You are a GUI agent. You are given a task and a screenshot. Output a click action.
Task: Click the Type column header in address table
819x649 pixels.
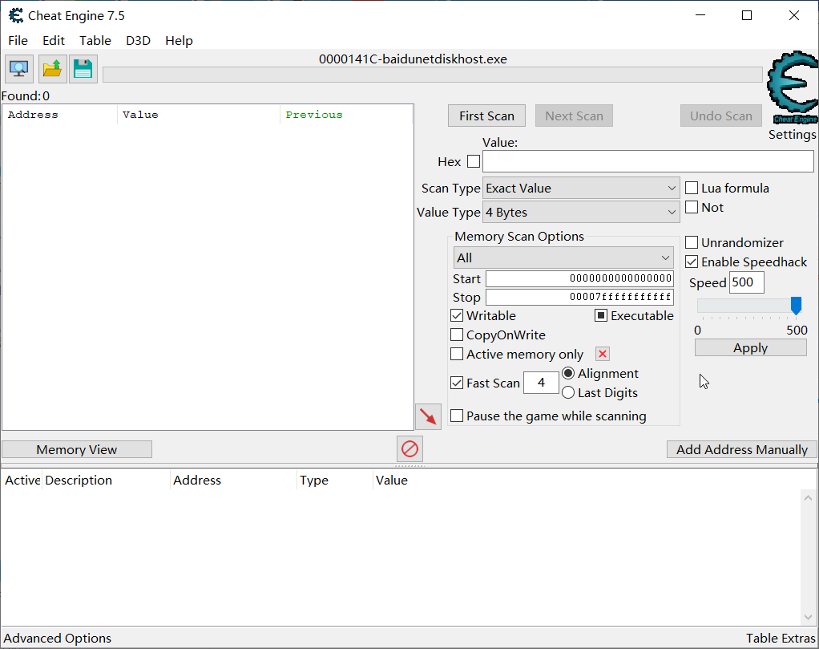[335, 480]
